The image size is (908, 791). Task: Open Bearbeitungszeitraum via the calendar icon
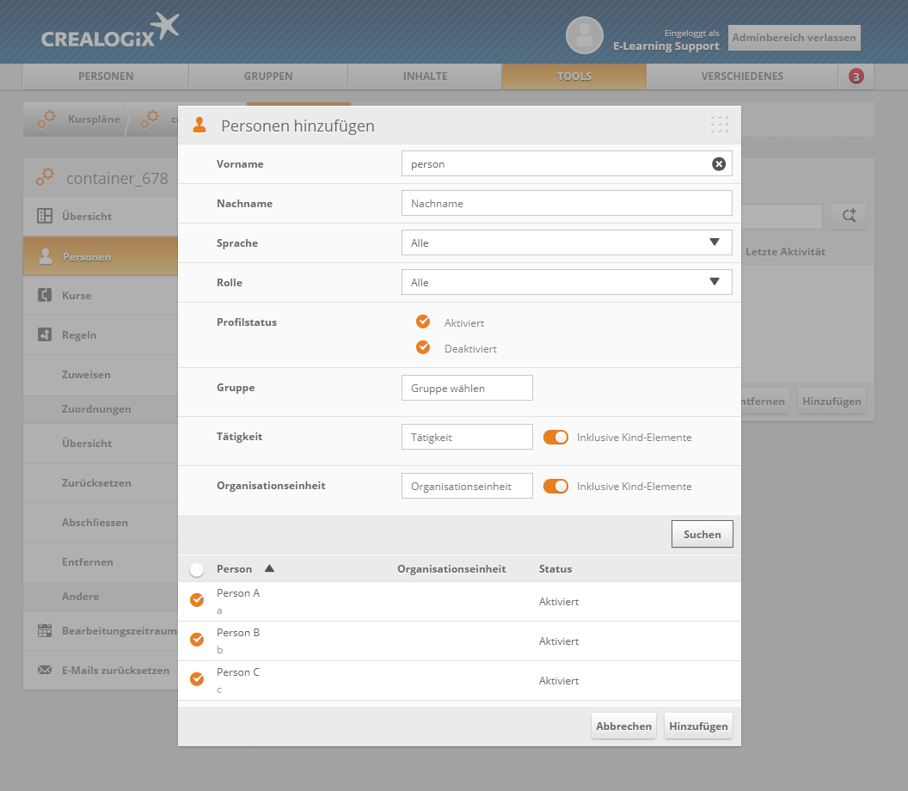(45, 631)
